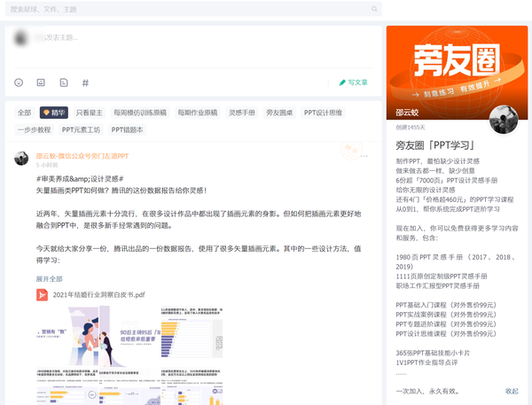Click the red PDF file icon
The width and height of the screenshot is (532, 405).
tap(42, 295)
